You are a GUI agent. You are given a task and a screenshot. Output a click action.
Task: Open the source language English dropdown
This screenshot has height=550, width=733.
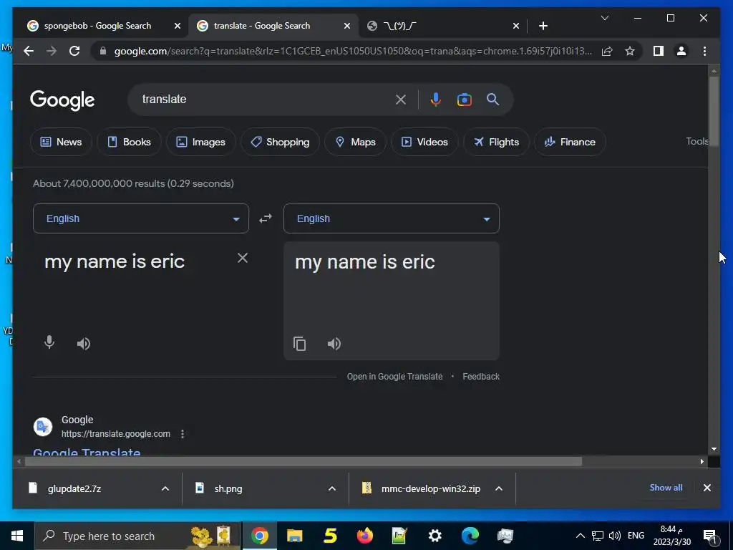(141, 218)
